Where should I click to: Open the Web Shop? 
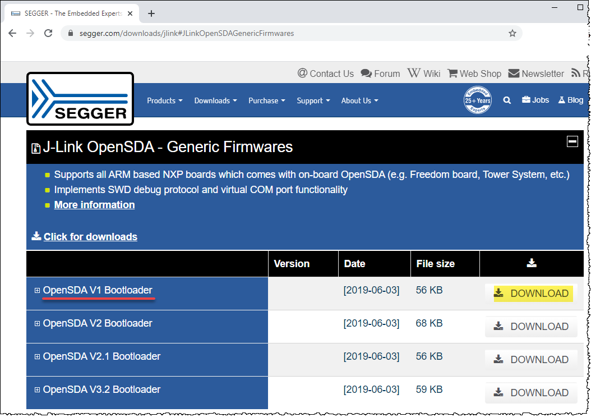474,73
